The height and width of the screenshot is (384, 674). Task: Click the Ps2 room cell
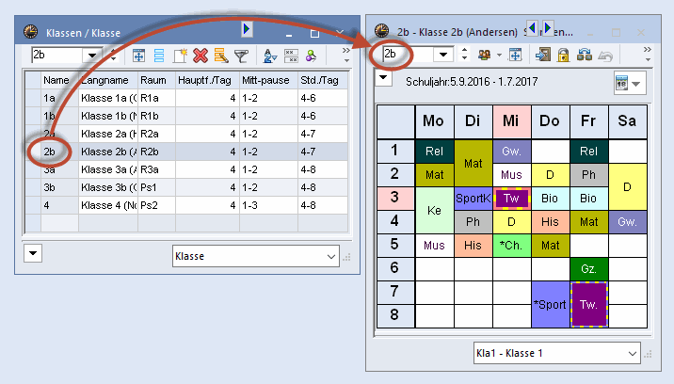(156, 205)
